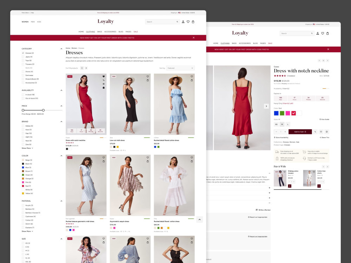
Task: Select Women tab in top header
Action: 25,22
